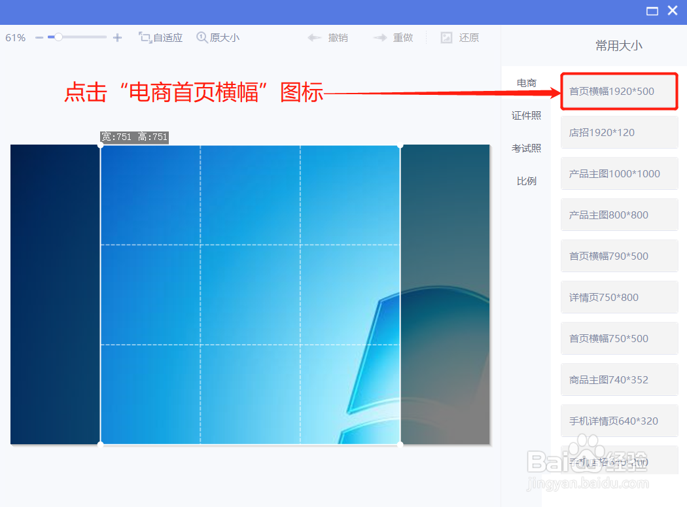This screenshot has height=507, width=687.
Task: Choose the 产品主图800*800 preset
Action: click(x=618, y=215)
